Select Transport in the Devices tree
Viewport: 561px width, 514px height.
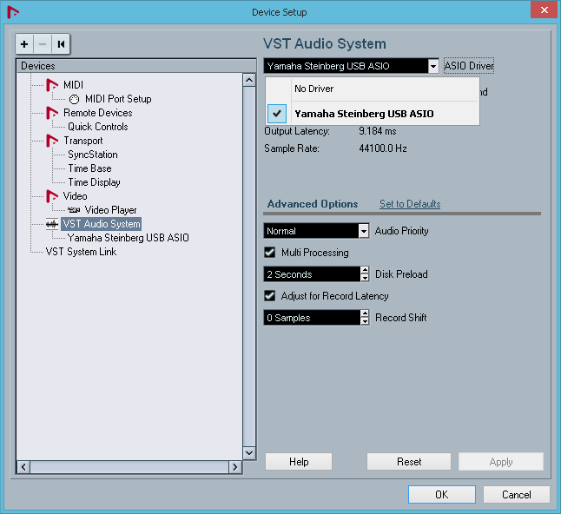click(x=83, y=141)
